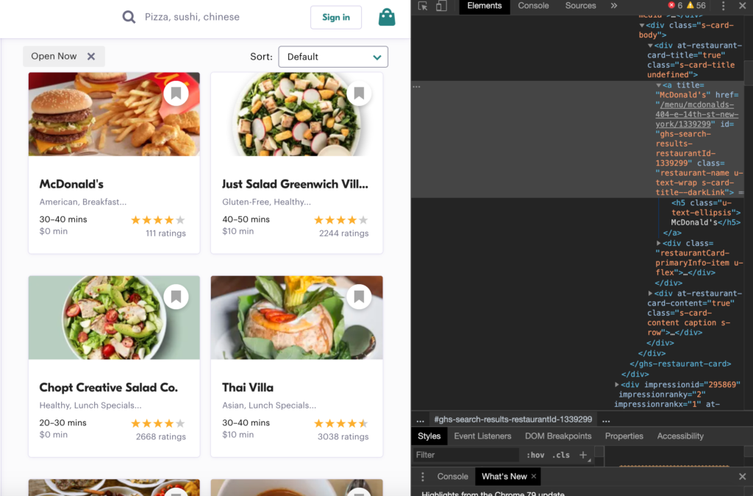Viewport: 753px width, 496px height.
Task: Click the Sign in button
Action: [336, 18]
